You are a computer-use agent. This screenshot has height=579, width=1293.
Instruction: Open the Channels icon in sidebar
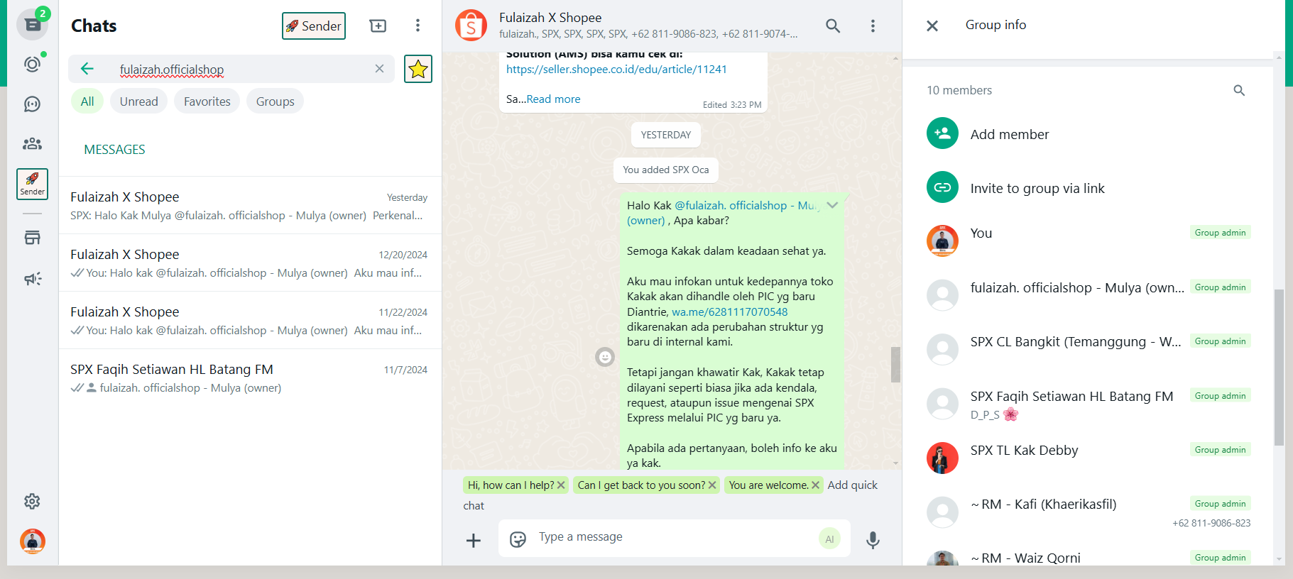pos(32,104)
